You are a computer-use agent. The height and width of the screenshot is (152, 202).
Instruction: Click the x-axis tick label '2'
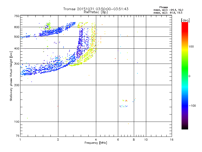(x=58, y=140)
